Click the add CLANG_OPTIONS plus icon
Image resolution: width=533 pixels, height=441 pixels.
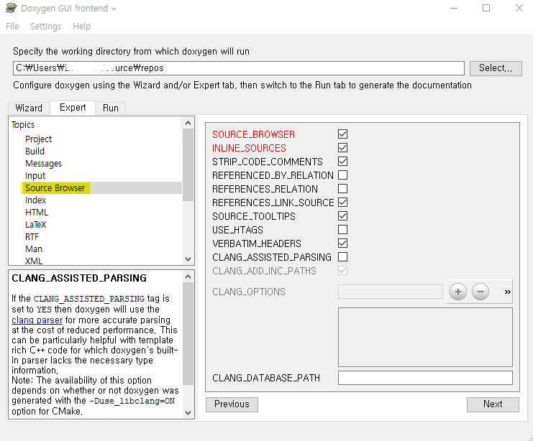pyautogui.click(x=458, y=292)
